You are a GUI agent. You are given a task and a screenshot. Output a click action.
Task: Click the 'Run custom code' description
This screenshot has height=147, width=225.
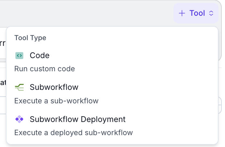pos(44,69)
